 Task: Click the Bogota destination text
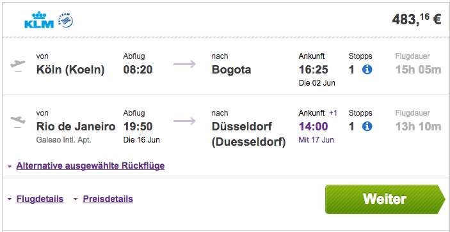pos(231,70)
